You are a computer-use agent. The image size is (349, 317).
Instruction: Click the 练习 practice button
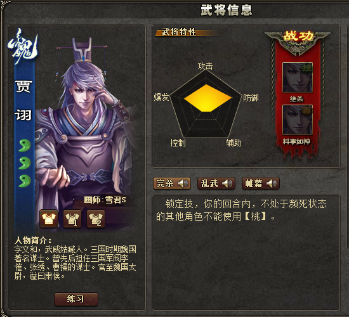pyautogui.click(x=76, y=299)
